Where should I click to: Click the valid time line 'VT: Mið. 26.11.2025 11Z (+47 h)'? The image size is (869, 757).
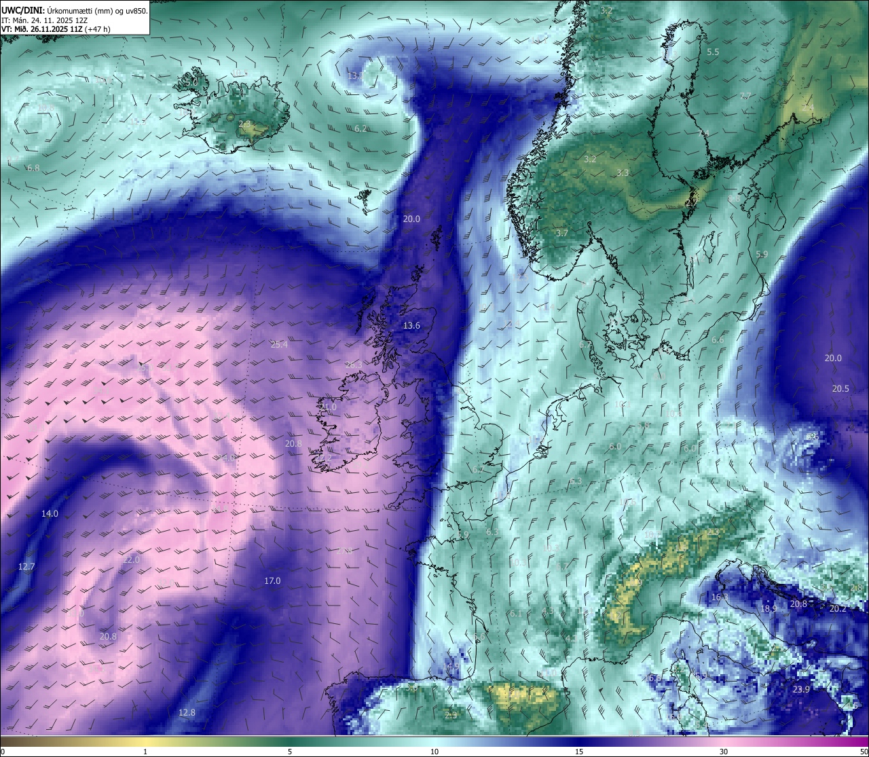[x=56, y=29]
